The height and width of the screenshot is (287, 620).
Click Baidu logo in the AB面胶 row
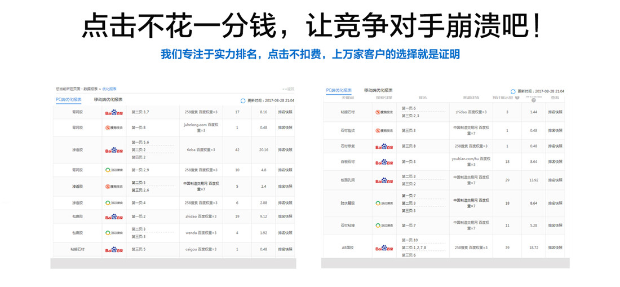coord(384,248)
